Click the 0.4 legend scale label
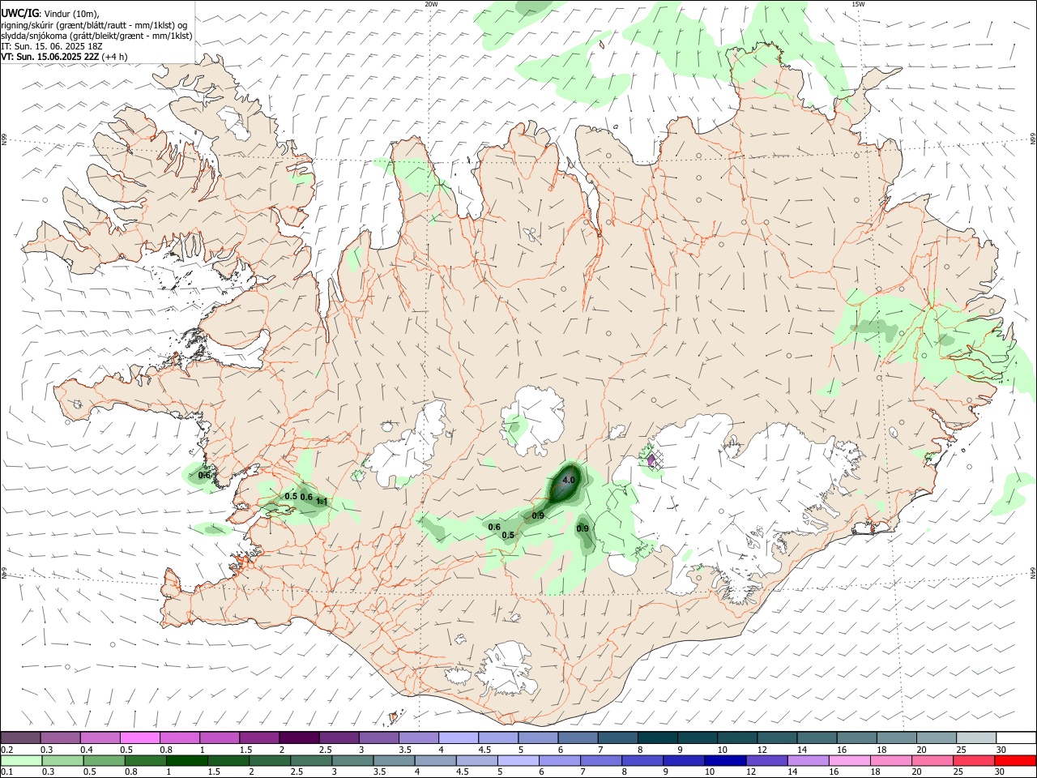This screenshot has height=778, width=1037. tap(87, 750)
